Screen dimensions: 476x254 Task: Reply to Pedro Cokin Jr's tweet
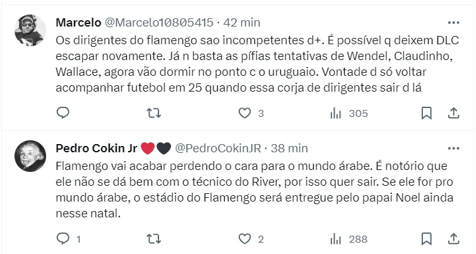(x=63, y=239)
